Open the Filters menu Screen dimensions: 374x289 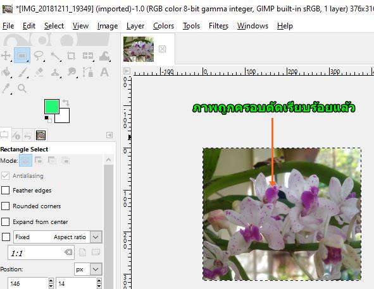point(218,26)
